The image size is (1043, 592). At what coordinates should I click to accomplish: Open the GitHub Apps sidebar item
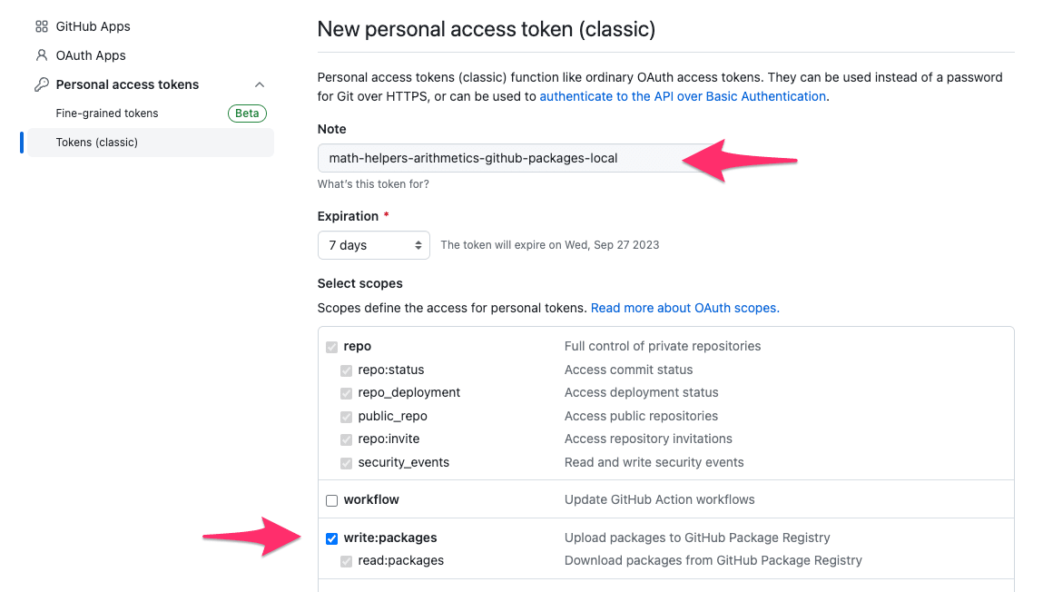[x=93, y=26]
